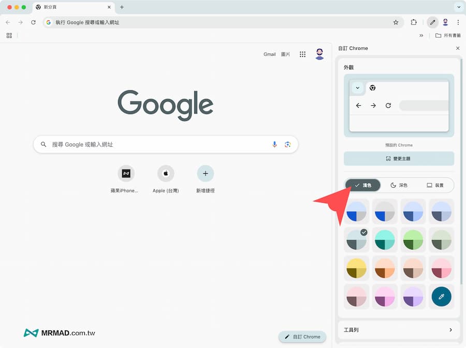Image resolution: width=466 pixels, height=348 pixels.
Task: Expand the 工具列 toolbar section
Action: pos(399,330)
